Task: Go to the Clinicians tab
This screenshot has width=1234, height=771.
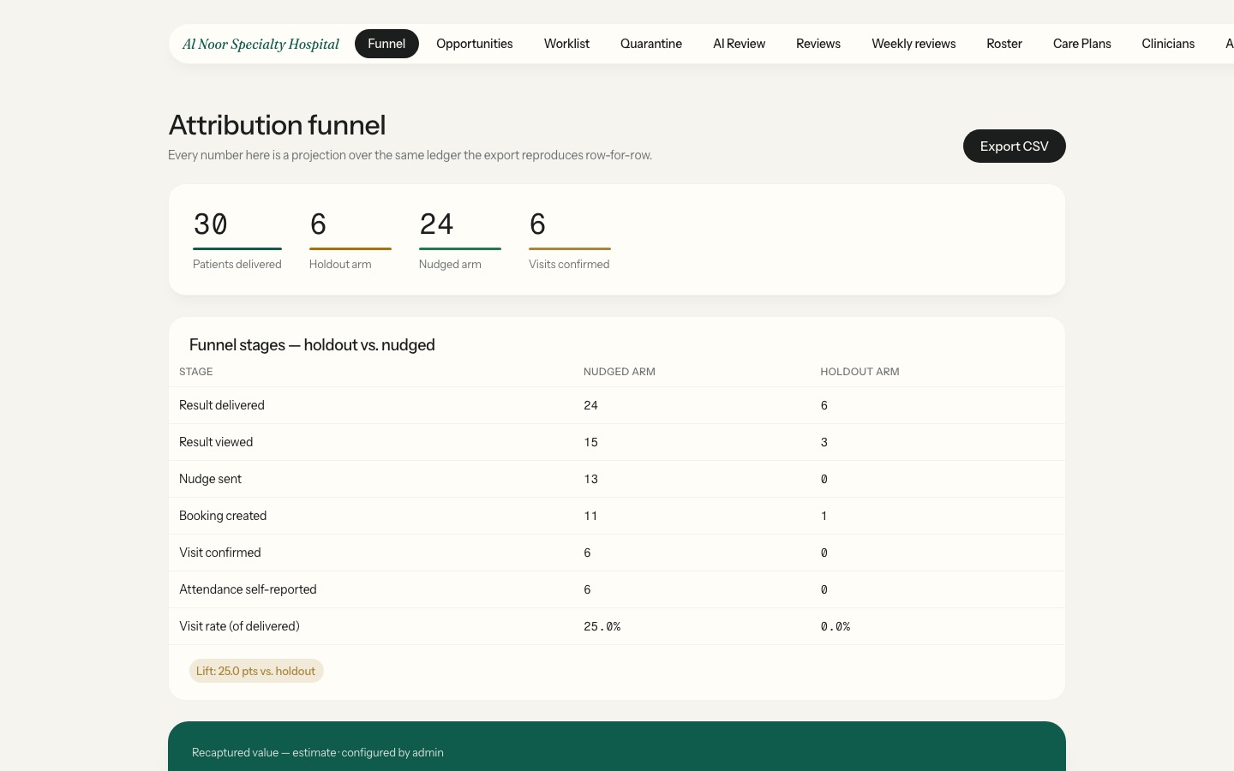Action: click(1168, 44)
